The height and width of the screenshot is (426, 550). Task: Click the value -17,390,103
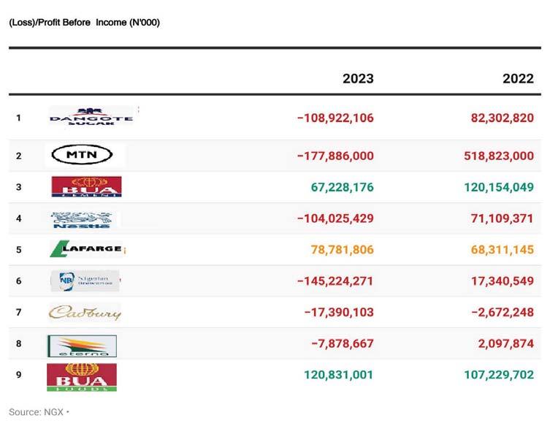[339, 312]
